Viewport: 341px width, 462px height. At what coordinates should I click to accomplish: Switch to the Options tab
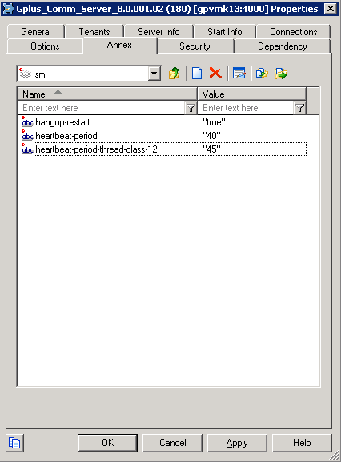coord(45,46)
